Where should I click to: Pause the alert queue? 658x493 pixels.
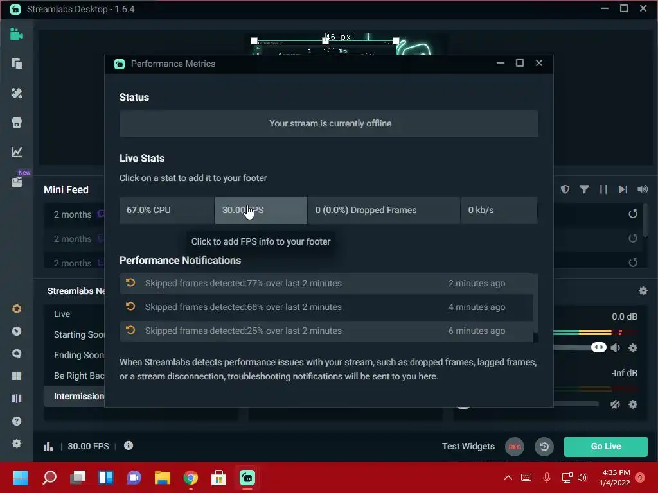pyautogui.click(x=603, y=189)
